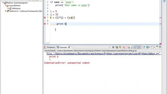Click the 'IndentationError: unexpected indent' message
The height and width of the screenshot is (94, 167).
click(67, 63)
